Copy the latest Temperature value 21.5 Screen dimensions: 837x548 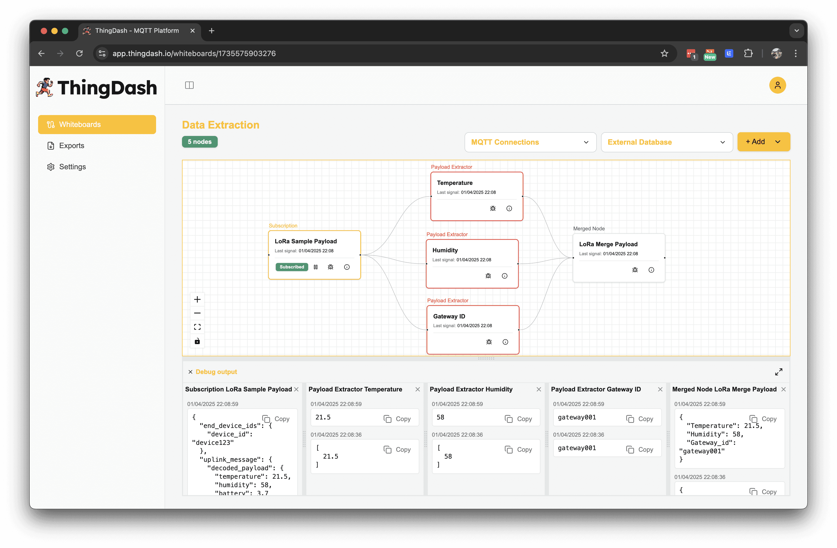tap(397, 419)
